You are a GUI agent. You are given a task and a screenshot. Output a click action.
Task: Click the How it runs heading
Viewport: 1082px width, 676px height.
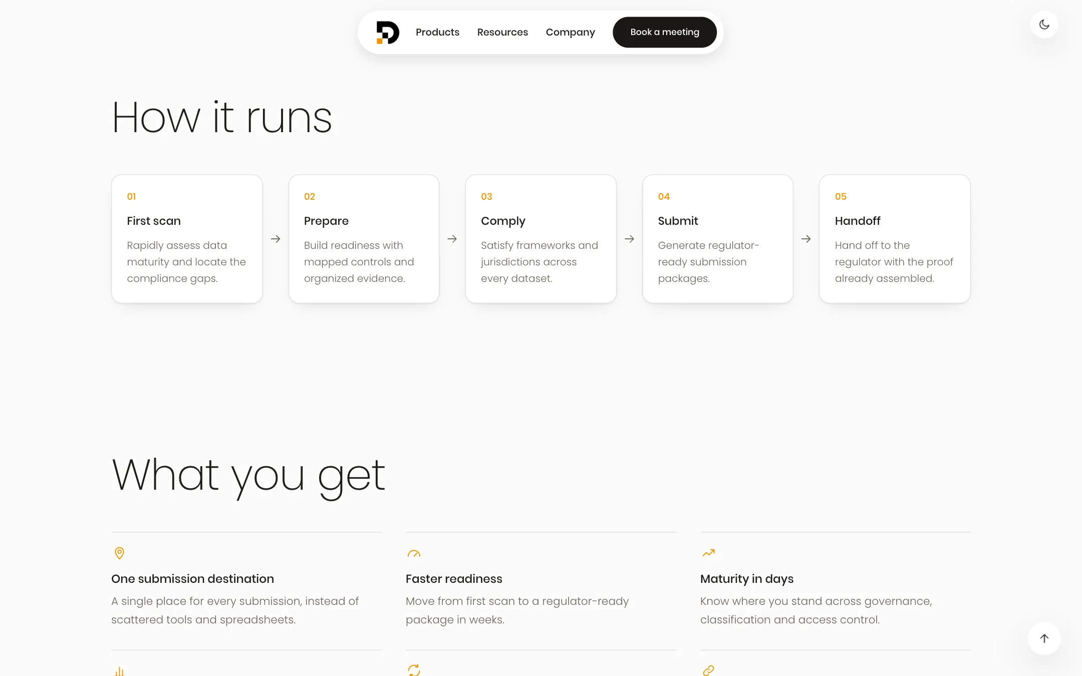pyautogui.click(x=222, y=117)
